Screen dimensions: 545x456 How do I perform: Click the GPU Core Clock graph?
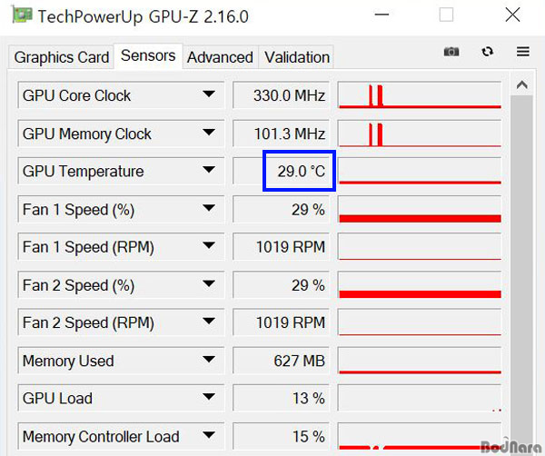click(x=419, y=94)
